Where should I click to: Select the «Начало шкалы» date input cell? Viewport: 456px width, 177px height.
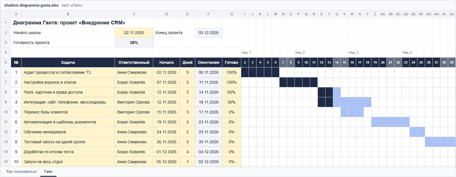134,33
